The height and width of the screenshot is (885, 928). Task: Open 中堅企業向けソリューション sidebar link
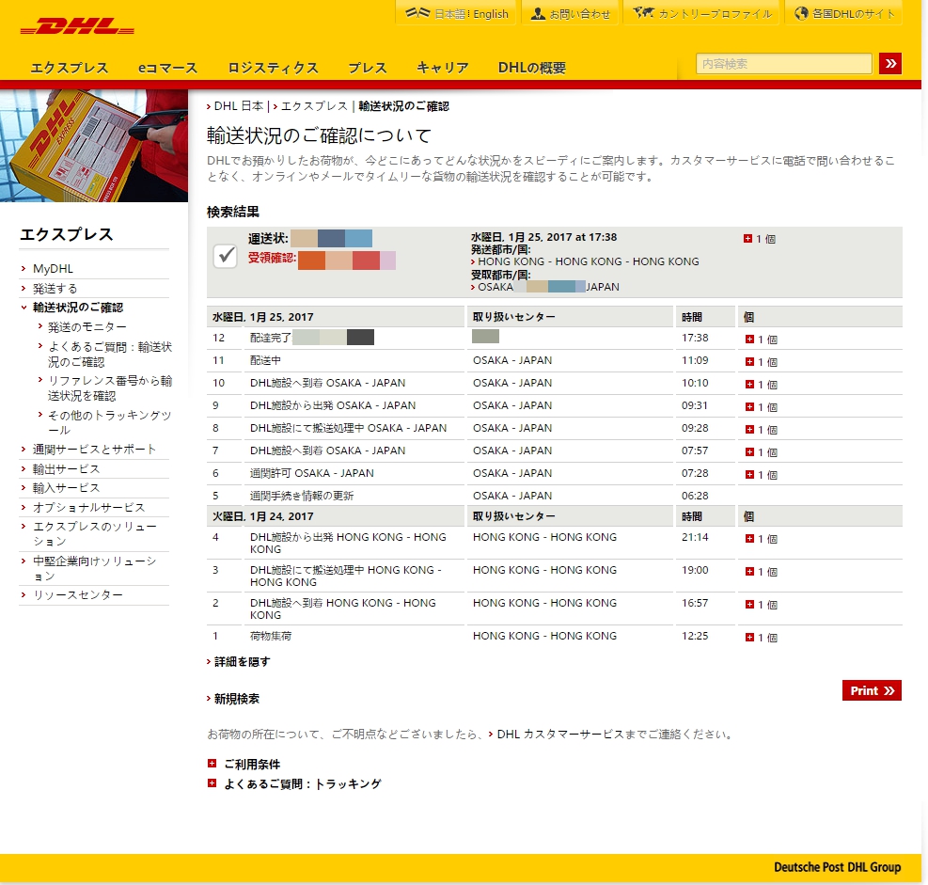95,568
